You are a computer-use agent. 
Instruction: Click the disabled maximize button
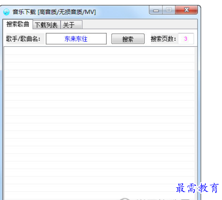click(168, 10)
